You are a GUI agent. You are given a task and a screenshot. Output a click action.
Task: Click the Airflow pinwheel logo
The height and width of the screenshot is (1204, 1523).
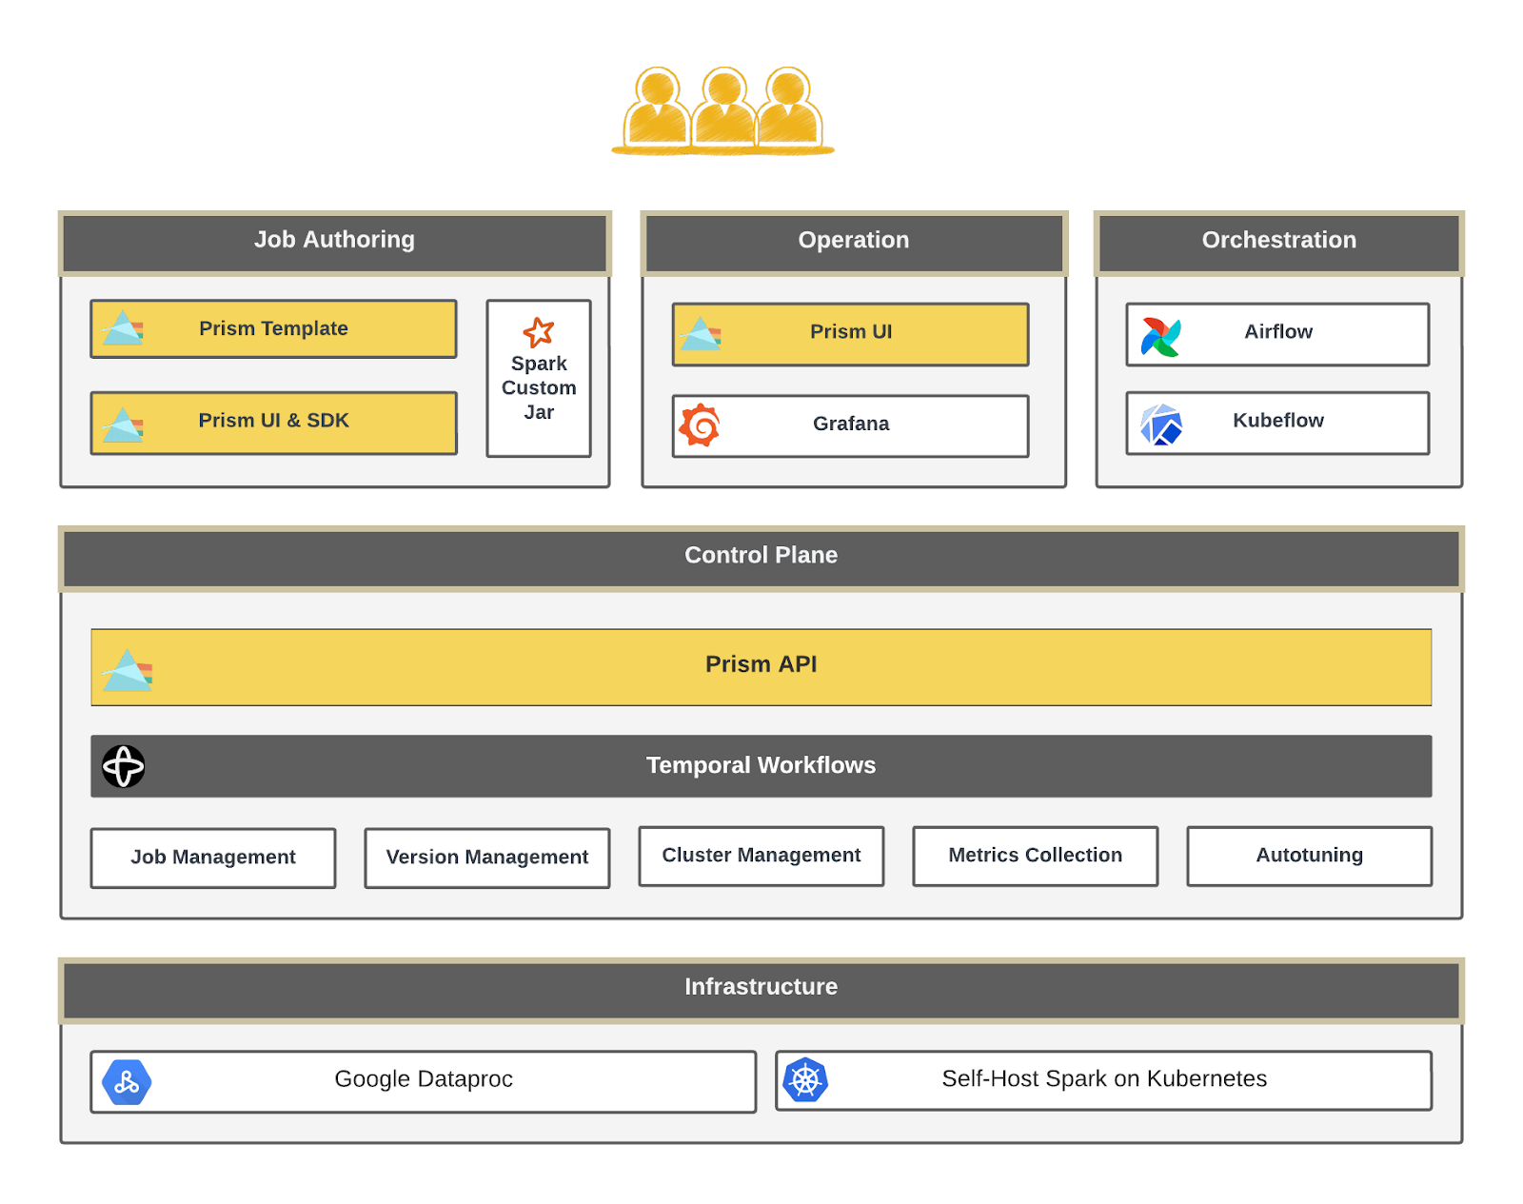(x=1161, y=337)
